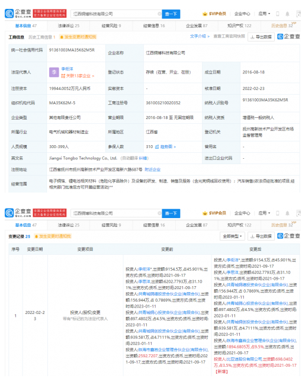Expand the 应用 dropdown on the 变更记录 page

pyautogui.click(x=264, y=213)
